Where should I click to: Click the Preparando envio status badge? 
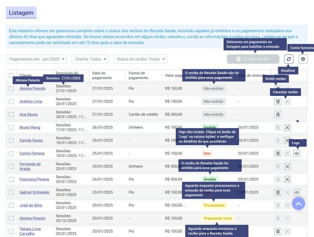point(218,218)
